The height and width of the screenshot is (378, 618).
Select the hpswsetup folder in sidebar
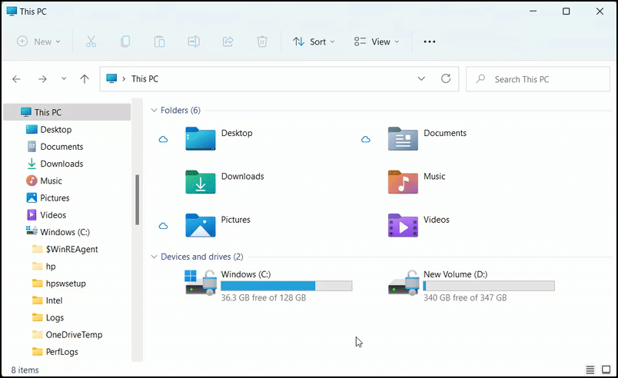(x=65, y=283)
